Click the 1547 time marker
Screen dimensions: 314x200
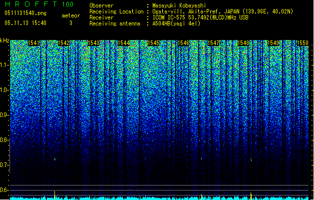[213, 43]
